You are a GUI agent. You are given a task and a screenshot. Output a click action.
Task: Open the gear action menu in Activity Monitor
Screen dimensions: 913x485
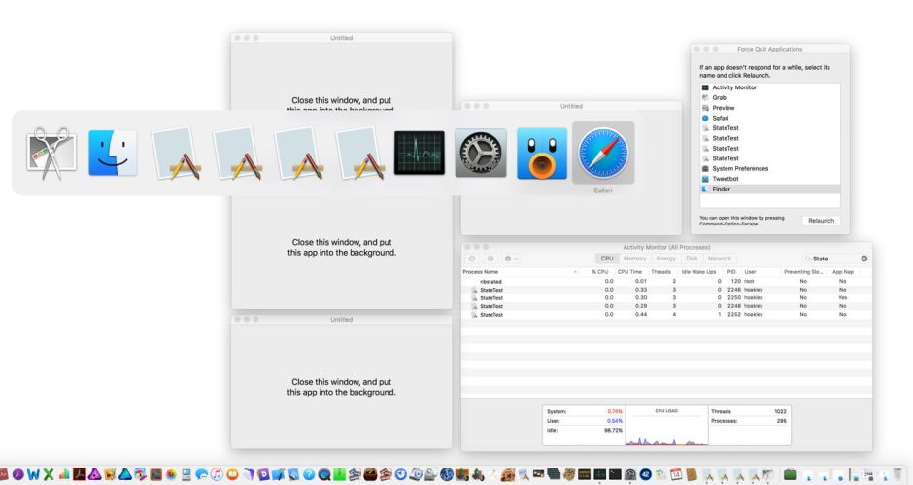tap(511, 259)
